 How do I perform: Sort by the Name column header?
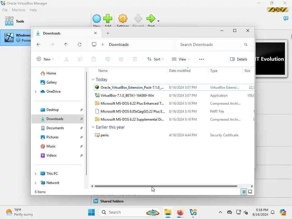coord(103,71)
